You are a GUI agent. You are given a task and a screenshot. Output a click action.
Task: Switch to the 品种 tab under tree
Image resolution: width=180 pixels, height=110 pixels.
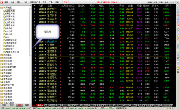[19, 105]
